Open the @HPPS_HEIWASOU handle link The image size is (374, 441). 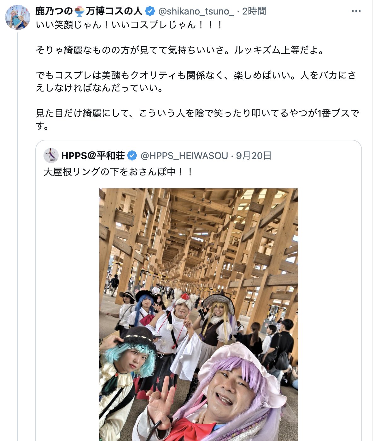(x=184, y=156)
